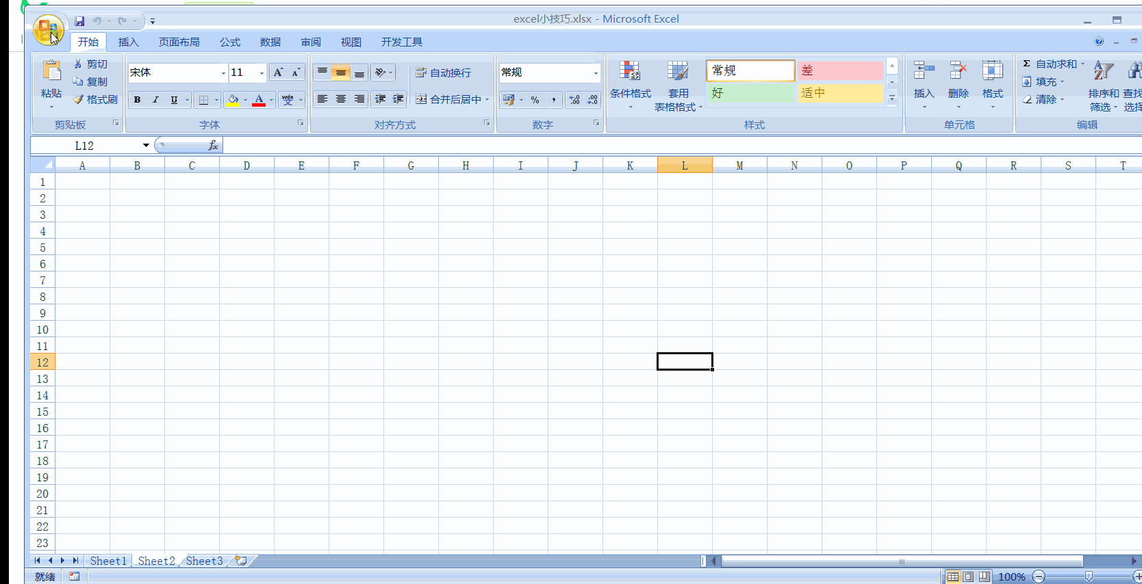Open Excel help question mark icon
Screen dimensions: 1142x584
1099,42
